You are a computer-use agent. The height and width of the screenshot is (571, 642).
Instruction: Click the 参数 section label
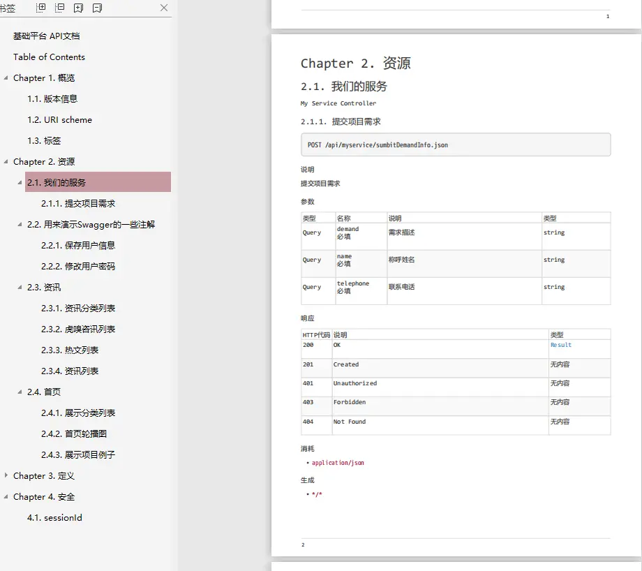(308, 202)
